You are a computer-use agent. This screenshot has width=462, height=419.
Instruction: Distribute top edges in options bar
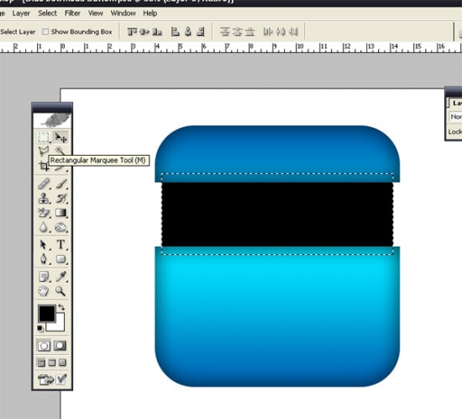[225, 32]
